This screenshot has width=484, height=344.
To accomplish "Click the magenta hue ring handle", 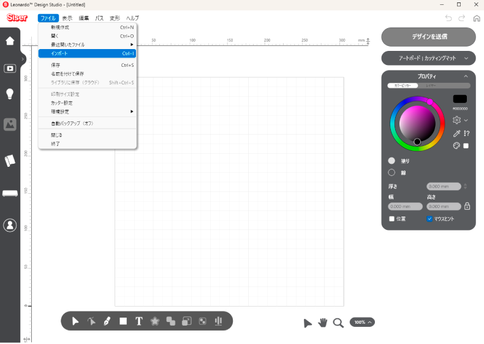I will [429, 102].
